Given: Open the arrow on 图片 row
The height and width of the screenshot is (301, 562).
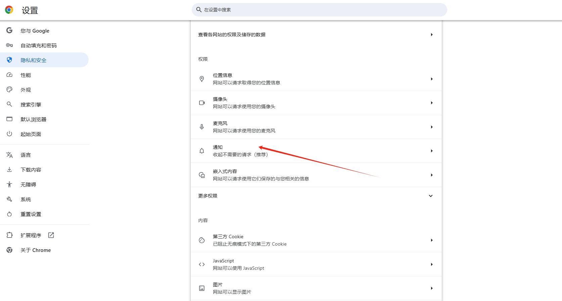Looking at the screenshot, I should pos(432,288).
